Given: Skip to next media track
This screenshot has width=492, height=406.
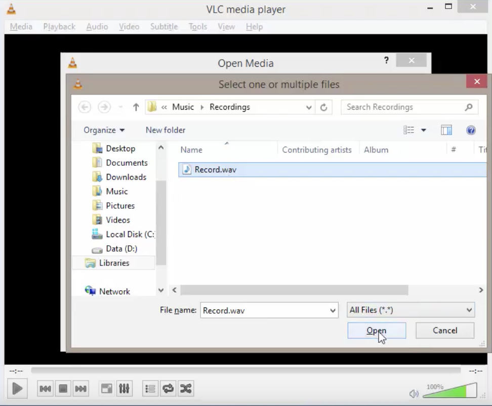Looking at the screenshot, I should pos(80,388).
